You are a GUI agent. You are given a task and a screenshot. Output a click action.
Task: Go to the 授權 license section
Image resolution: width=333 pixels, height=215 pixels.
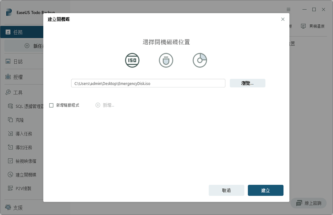click(x=18, y=77)
